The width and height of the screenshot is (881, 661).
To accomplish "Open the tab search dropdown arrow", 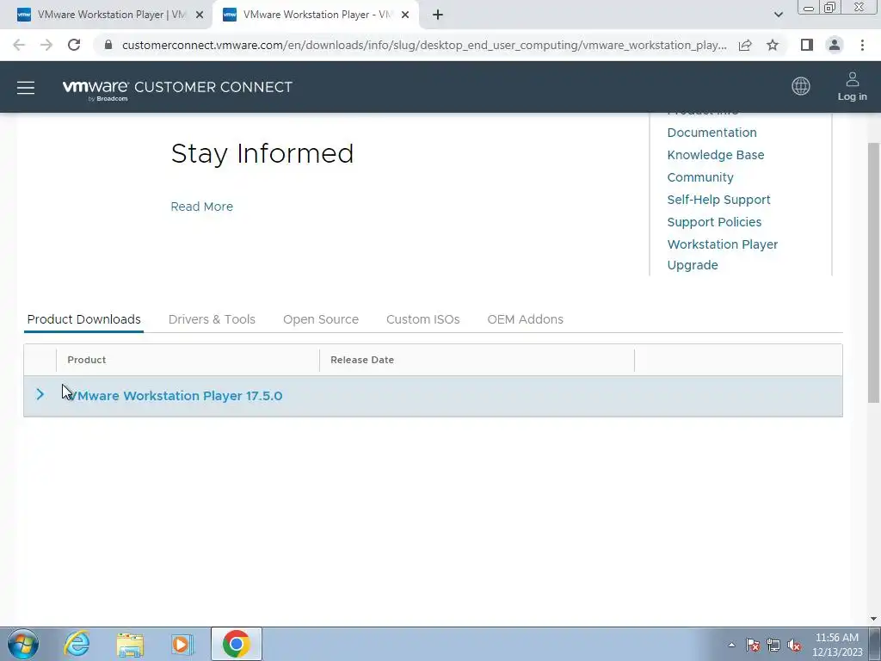I will point(778,15).
